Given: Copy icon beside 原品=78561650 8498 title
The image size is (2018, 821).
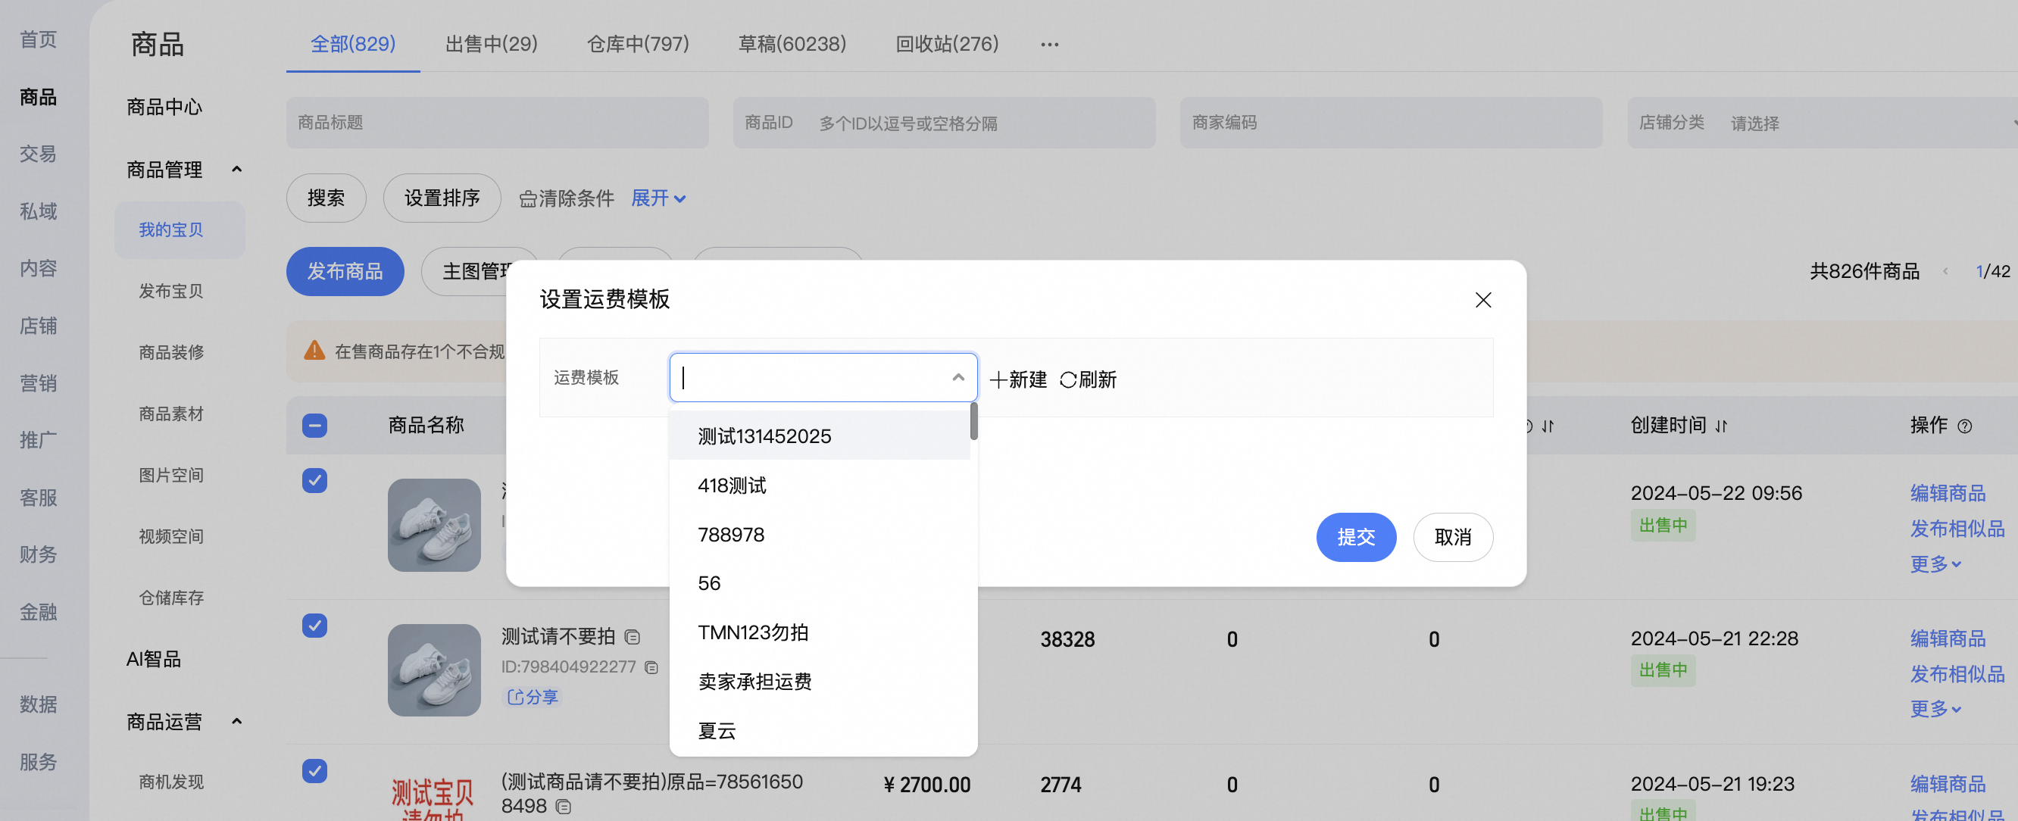Looking at the screenshot, I should [564, 806].
